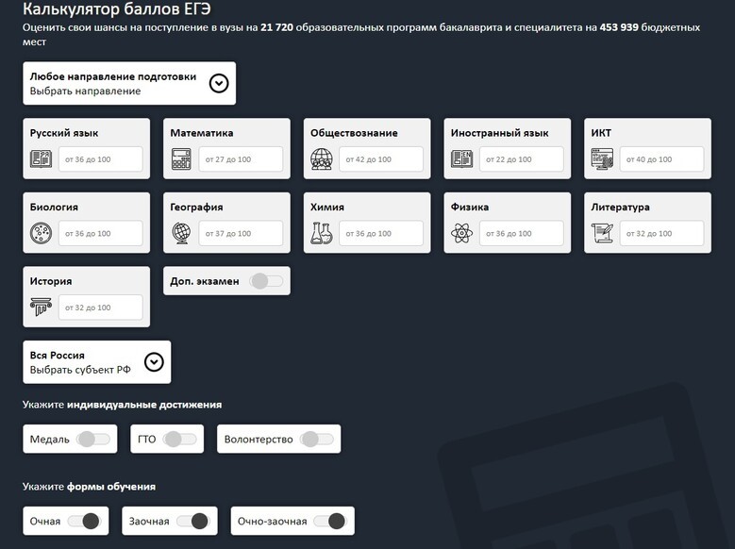Viewport: 735px width, 549px height.
Task: Click the chevron in the направление selector
Action: [x=219, y=83]
